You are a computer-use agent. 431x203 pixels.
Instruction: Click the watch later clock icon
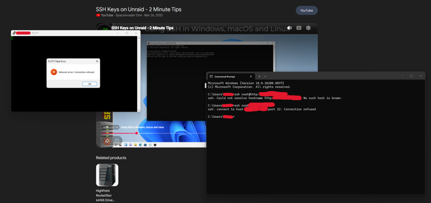(x=117, y=141)
